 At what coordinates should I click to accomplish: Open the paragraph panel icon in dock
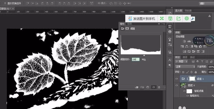[x=170, y=65]
